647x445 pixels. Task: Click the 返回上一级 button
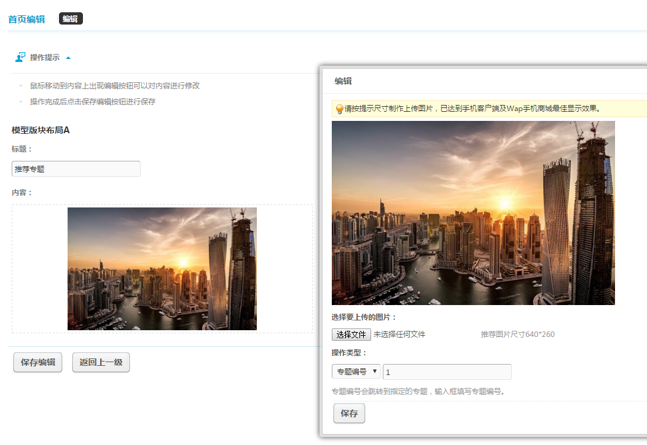[101, 362]
